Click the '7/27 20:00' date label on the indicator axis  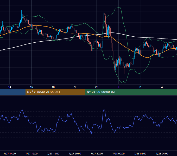click(75, 153)
